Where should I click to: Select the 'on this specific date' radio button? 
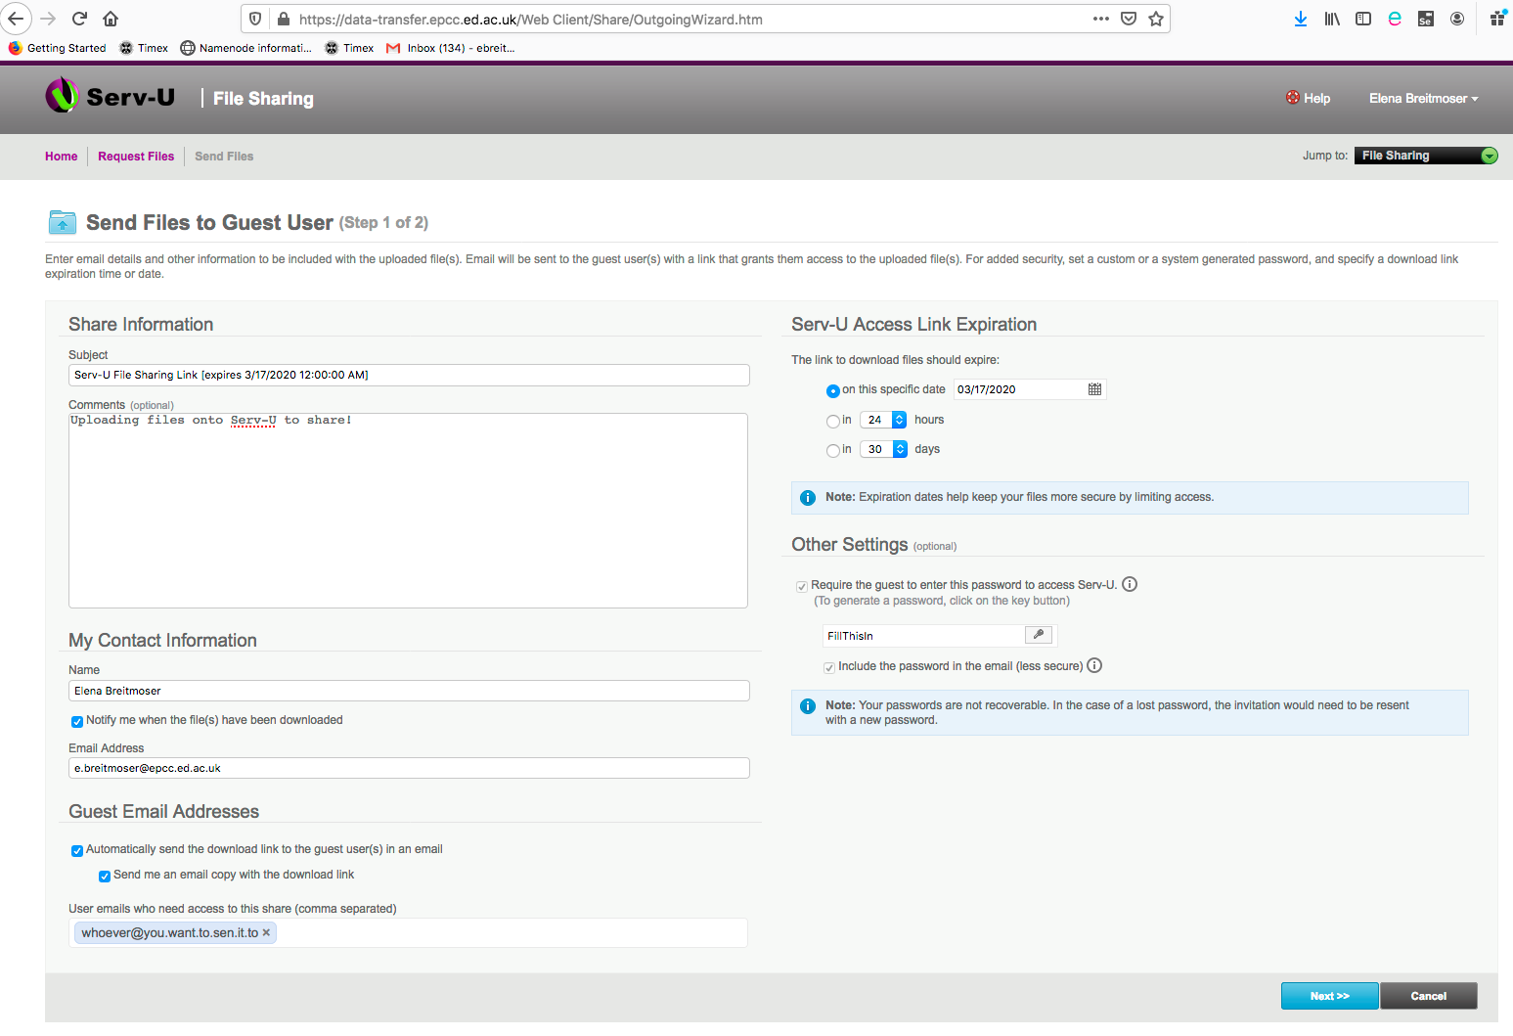click(832, 390)
